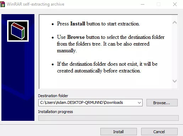The image size is (183, 136).
Task: Click the SFX box logo in blue panel
Action: (18, 31)
